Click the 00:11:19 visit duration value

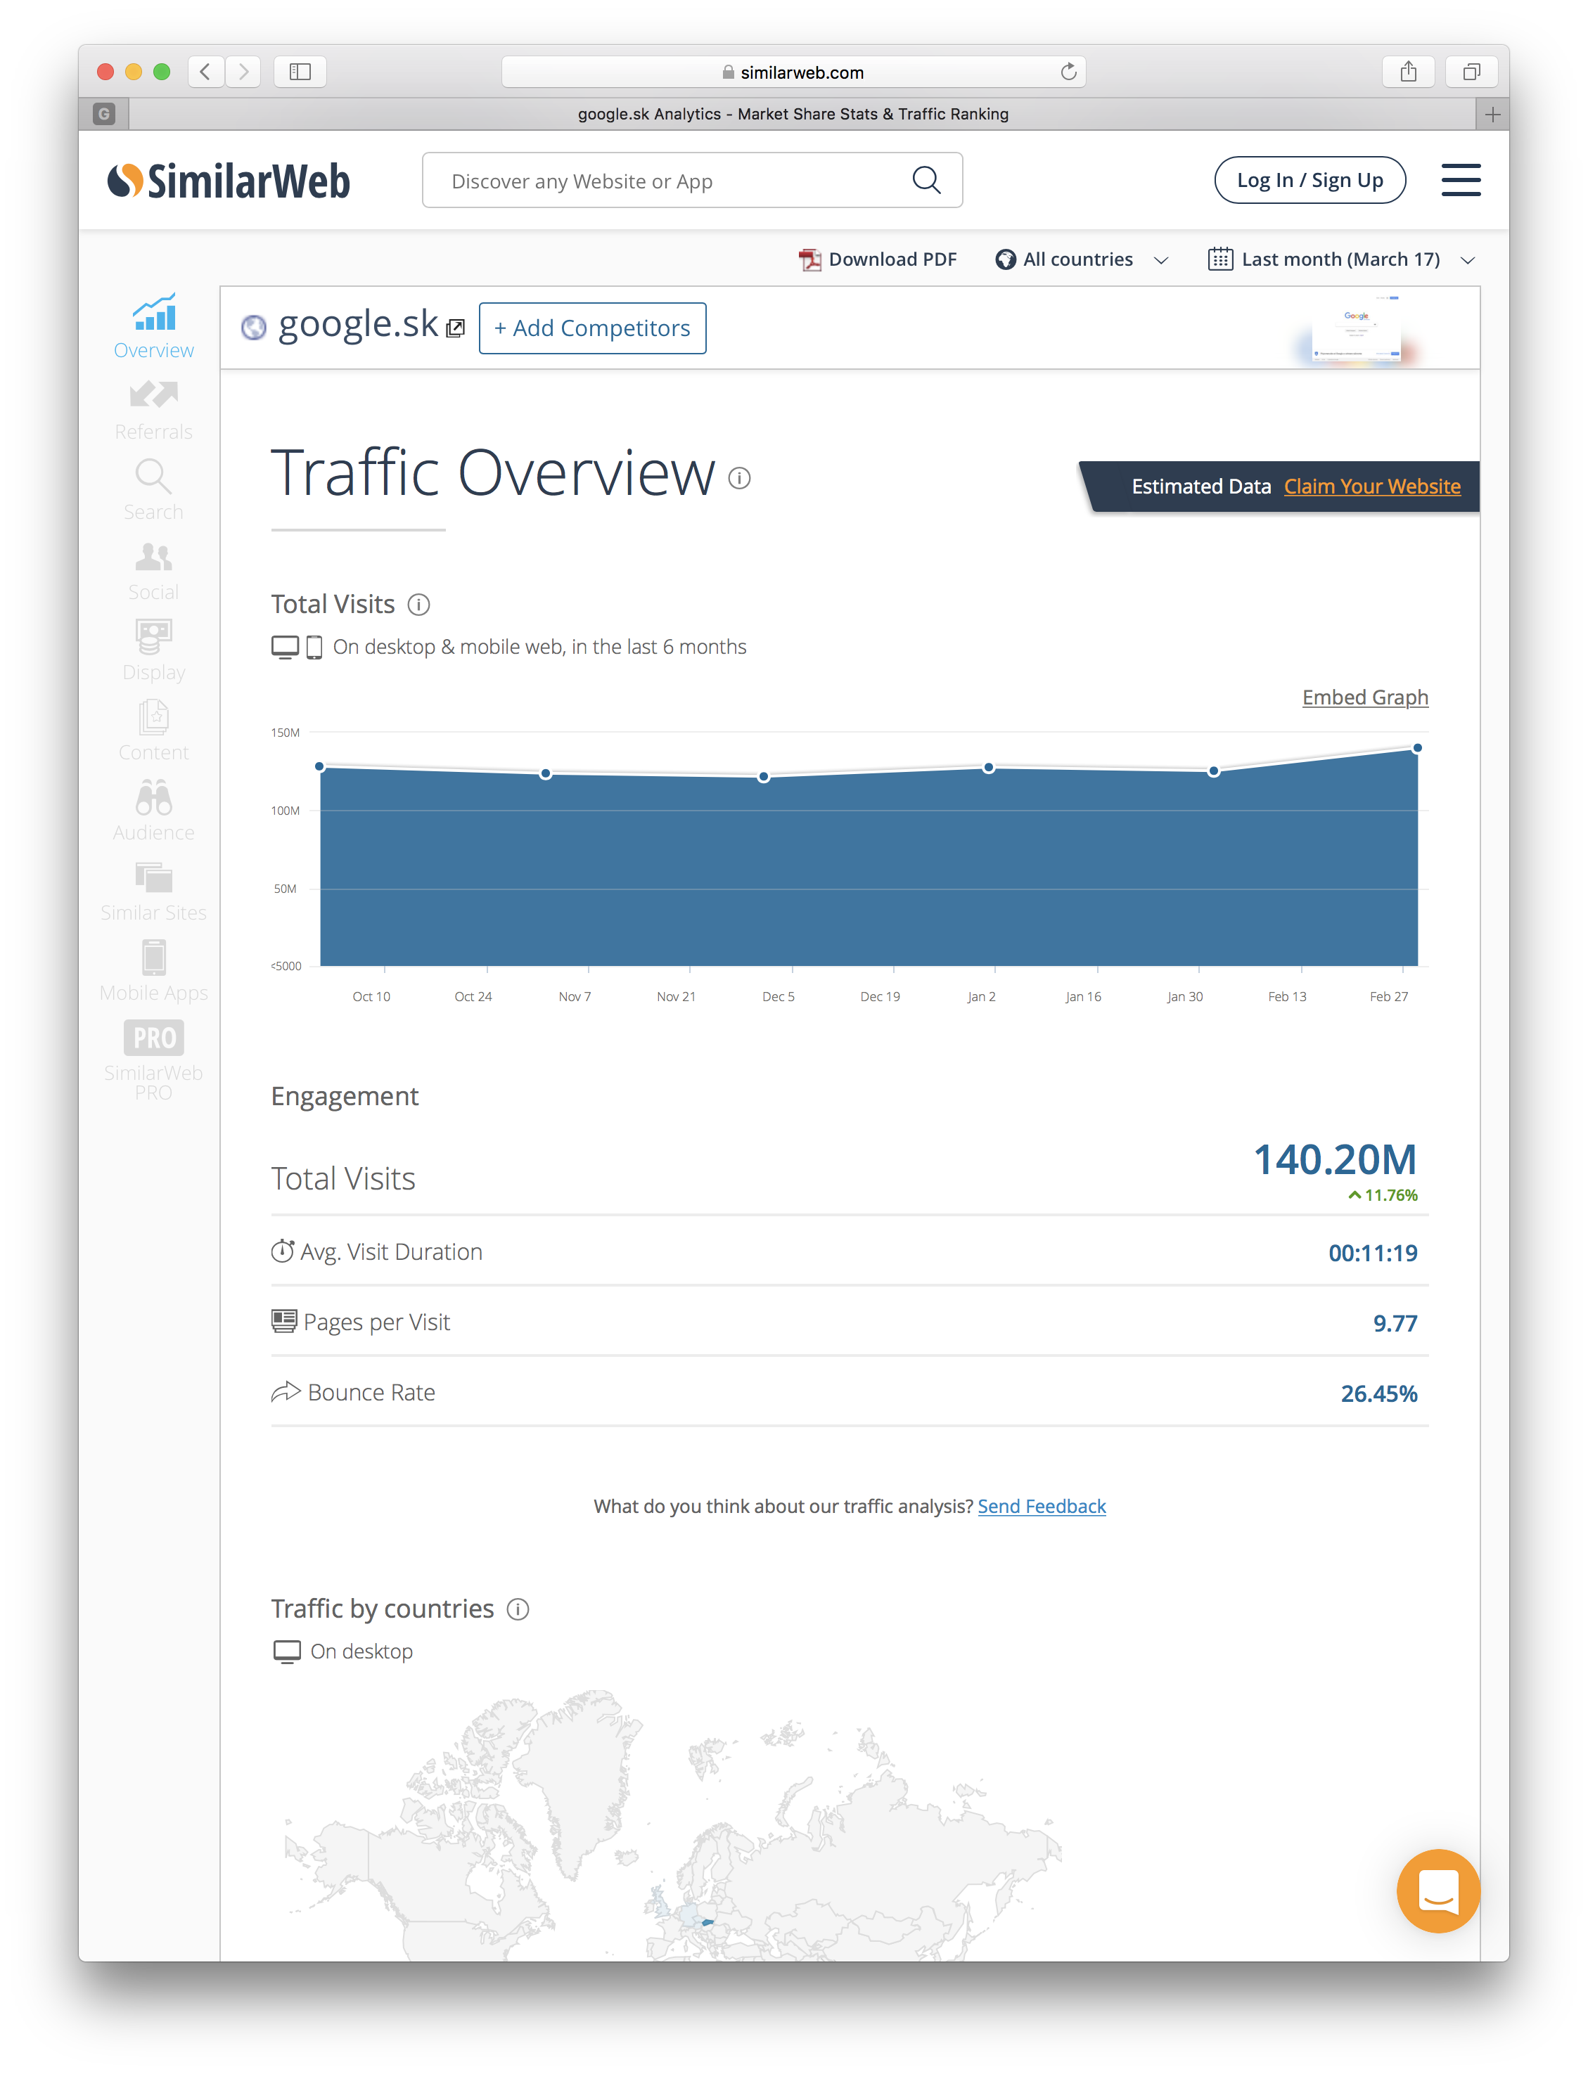[1373, 1253]
